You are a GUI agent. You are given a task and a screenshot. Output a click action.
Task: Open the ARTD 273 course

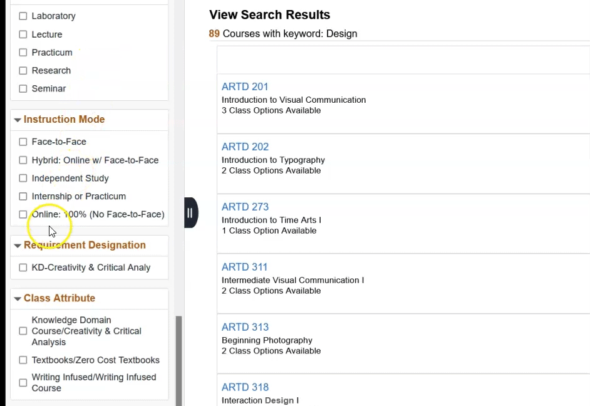(245, 207)
